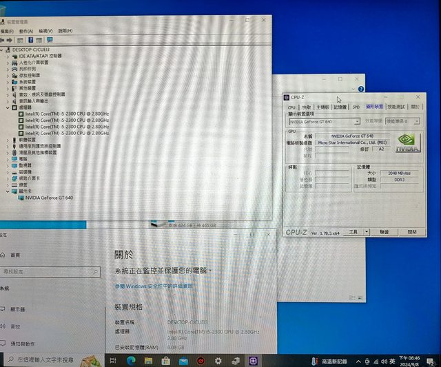Click the Windows 安全性 details link
The height and width of the screenshot is (367, 441).
(154, 285)
